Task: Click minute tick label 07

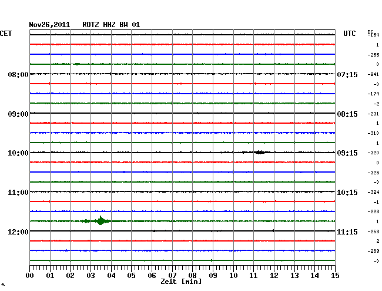Action: click(172, 276)
